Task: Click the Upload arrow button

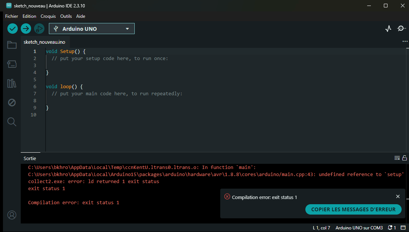Action: tap(26, 29)
